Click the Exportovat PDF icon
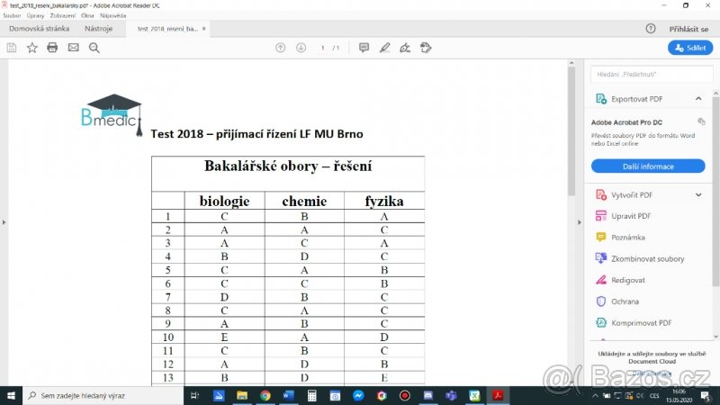This screenshot has height=405, width=720. click(x=600, y=99)
